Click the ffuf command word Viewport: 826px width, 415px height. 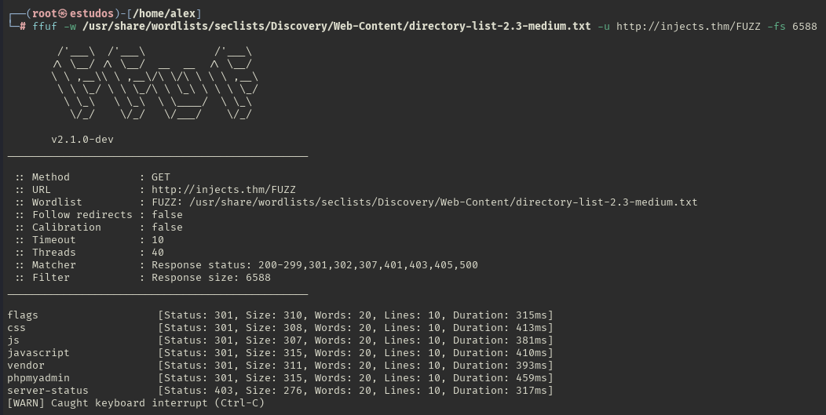(x=44, y=27)
